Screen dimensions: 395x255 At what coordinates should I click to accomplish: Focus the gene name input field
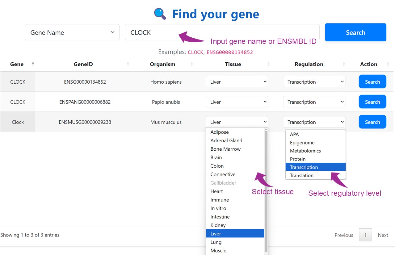point(222,32)
